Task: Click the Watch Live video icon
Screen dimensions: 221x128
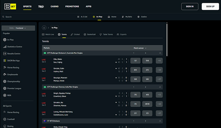Action: 43,34
